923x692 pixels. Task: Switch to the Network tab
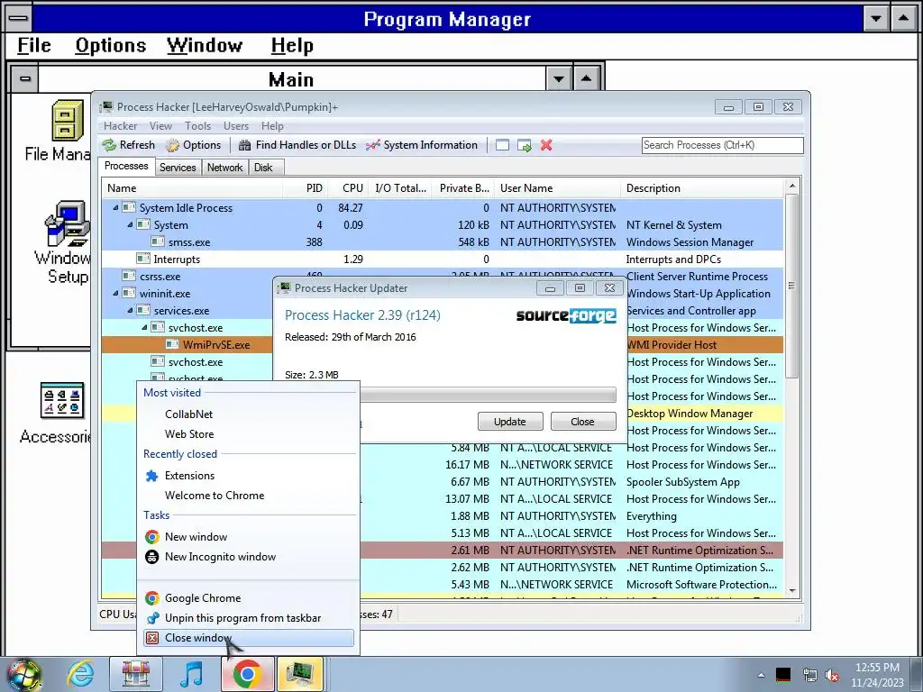pos(224,168)
